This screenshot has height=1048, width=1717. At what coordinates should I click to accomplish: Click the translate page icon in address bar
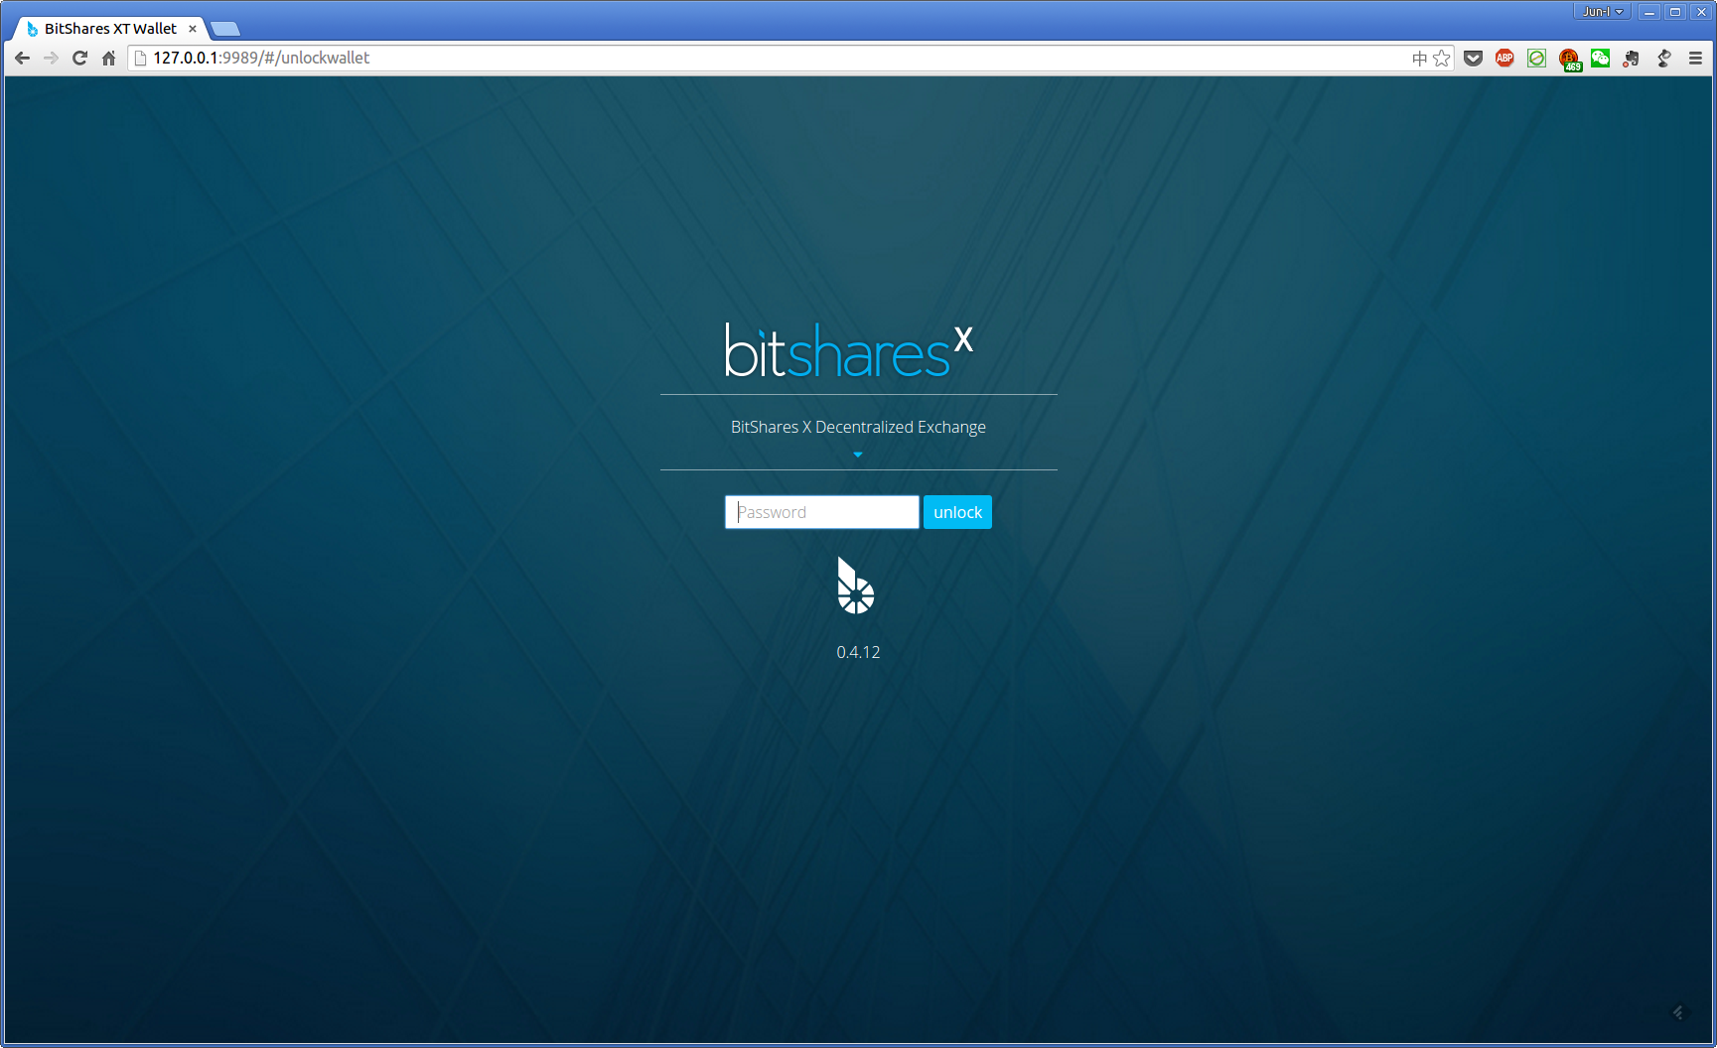point(1419,59)
